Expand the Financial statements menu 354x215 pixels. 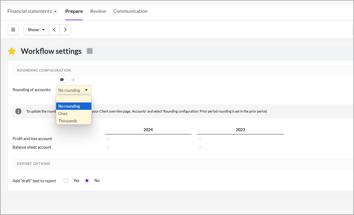[x=55, y=12]
